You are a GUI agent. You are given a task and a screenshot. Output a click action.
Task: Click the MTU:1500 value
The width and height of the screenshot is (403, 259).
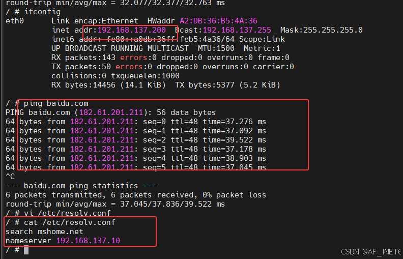(216, 48)
